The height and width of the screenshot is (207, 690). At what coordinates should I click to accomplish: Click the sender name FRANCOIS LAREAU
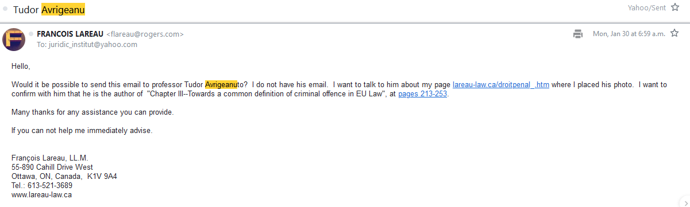[70, 34]
